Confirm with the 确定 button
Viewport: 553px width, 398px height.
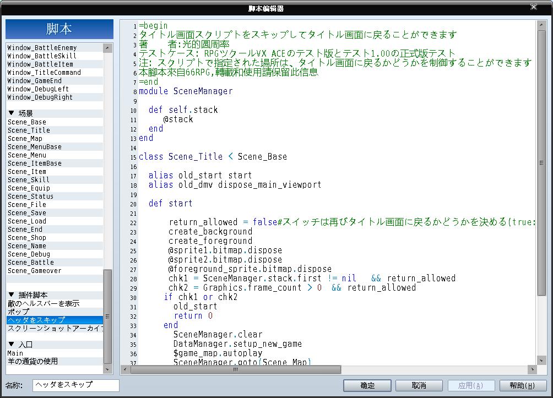367,385
